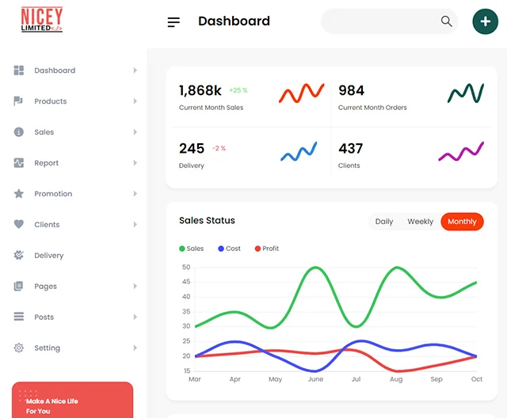
Task: Open the Products menu item
Action: pyautogui.click(x=51, y=101)
